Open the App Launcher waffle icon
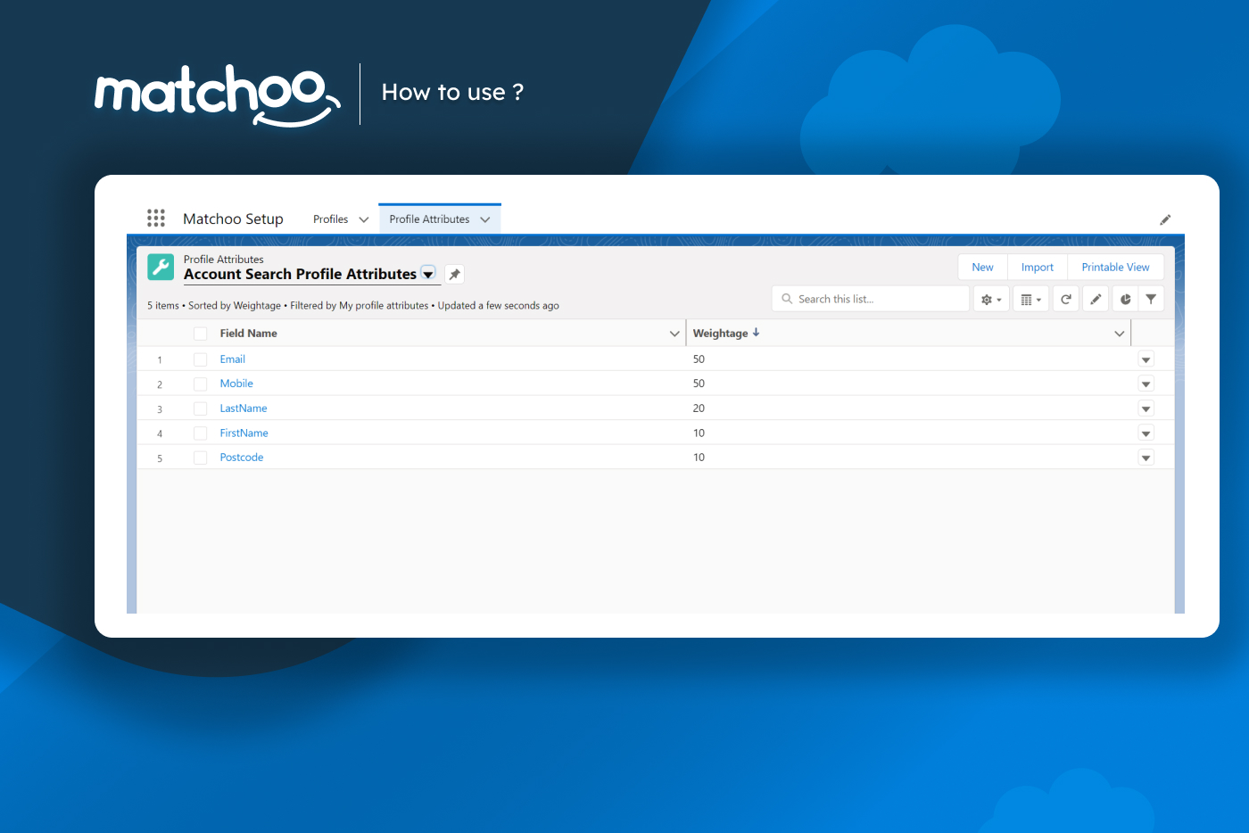 tap(156, 218)
